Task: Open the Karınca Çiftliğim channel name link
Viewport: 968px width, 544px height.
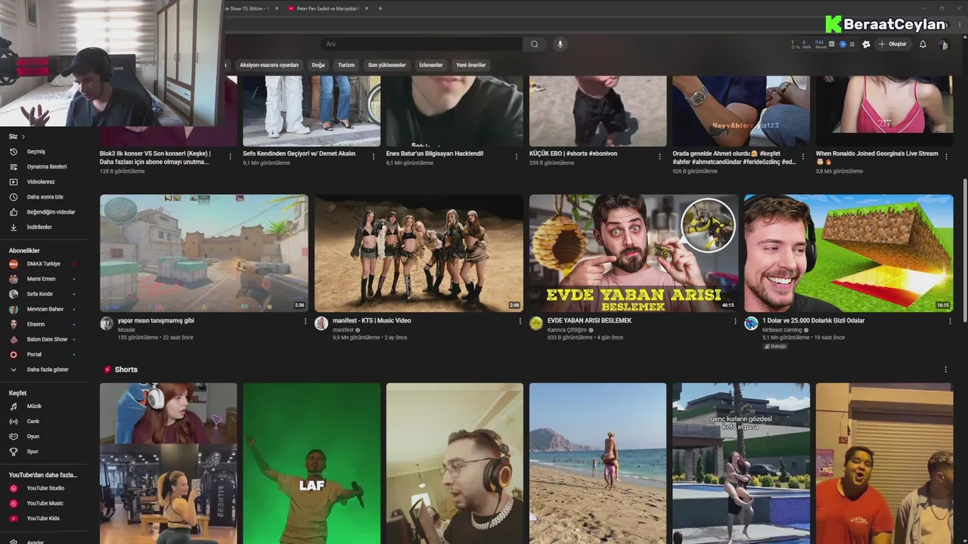Action: tap(567, 330)
